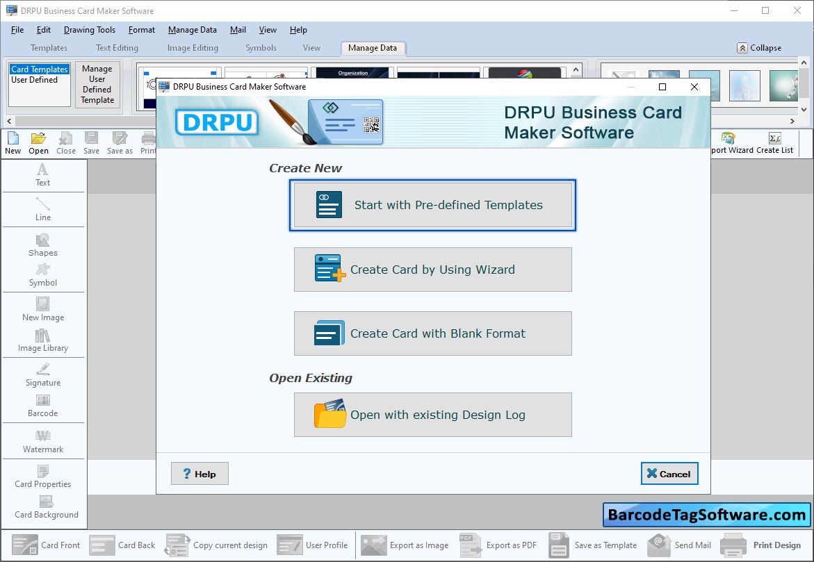The width and height of the screenshot is (814, 562).
Task: Select the Text tool in sidebar
Action: pyautogui.click(x=42, y=174)
